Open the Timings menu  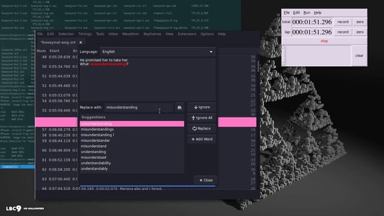click(x=85, y=34)
